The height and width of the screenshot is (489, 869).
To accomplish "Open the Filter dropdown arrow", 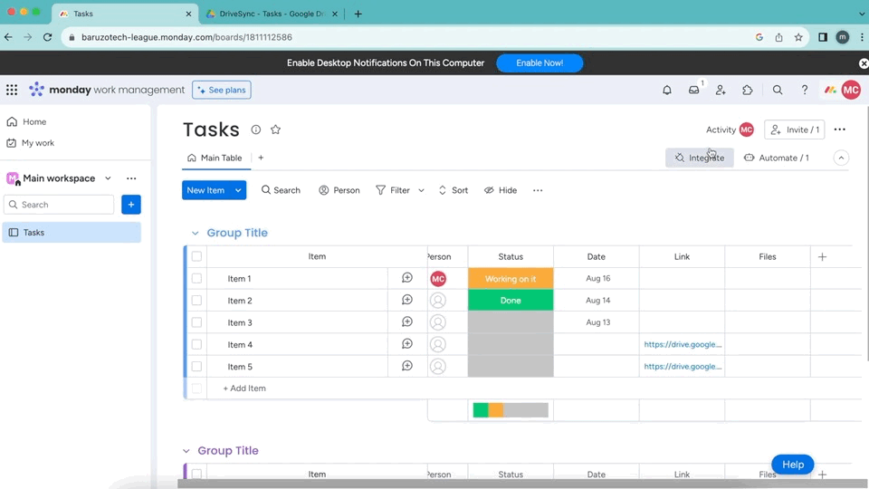I will pos(421,190).
